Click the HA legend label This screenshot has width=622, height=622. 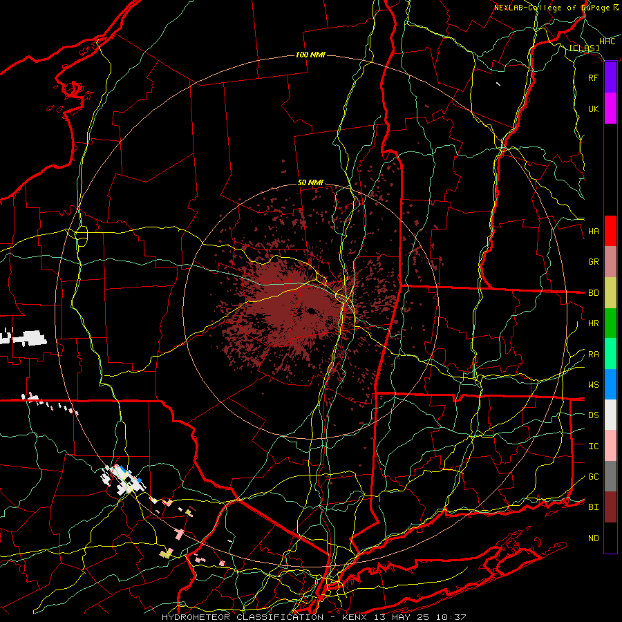tap(593, 231)
